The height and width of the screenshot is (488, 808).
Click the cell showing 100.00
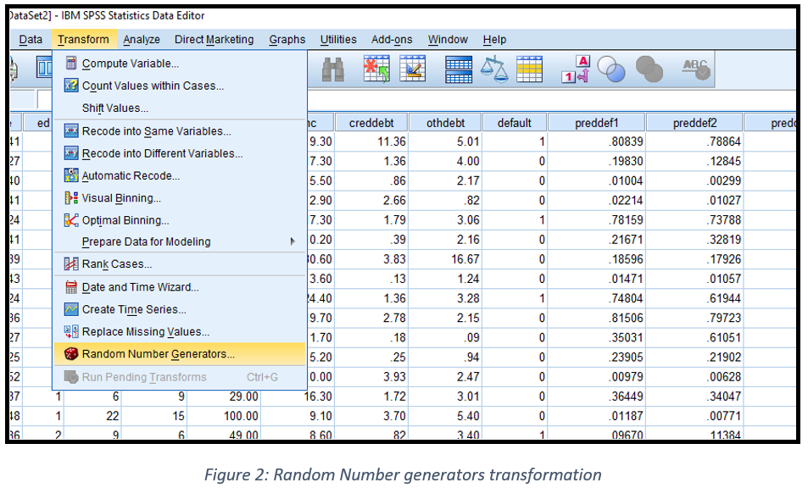coord(224,416)
